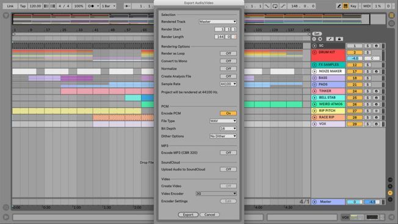Enable Encode MP3 (CBR 320)
This screenshot has width=398, height=224.
click(x=228, y=153)
